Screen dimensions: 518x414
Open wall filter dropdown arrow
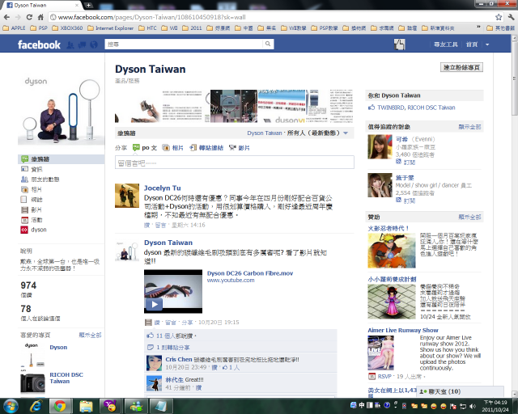(x=346, y=133)
